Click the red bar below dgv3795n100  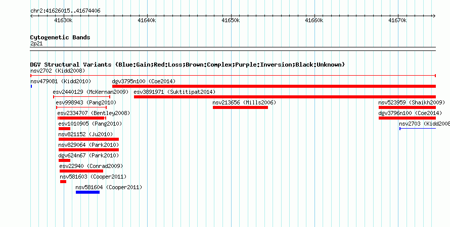[274, 86]
